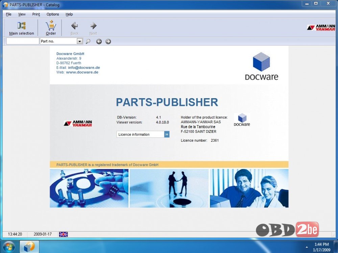This screenshot has height=253, width=338.
Task: Click the smiling business people thumbnail
Action: click(x=249, y=188)
